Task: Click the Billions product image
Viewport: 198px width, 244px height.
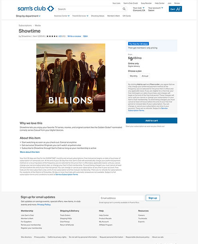Action: point(71,78)
